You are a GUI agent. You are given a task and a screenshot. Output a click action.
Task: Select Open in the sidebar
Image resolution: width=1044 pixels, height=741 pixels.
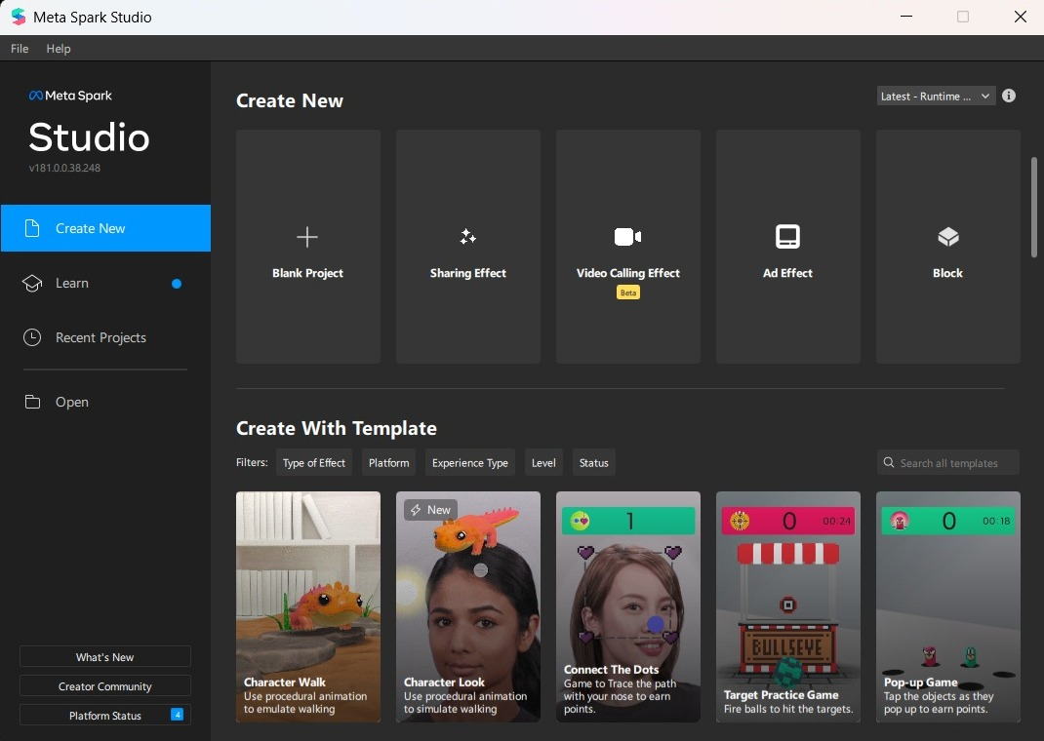106,402
